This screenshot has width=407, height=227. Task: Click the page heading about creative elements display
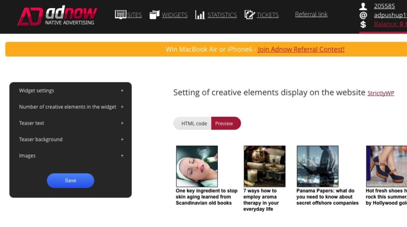point(269,92)
